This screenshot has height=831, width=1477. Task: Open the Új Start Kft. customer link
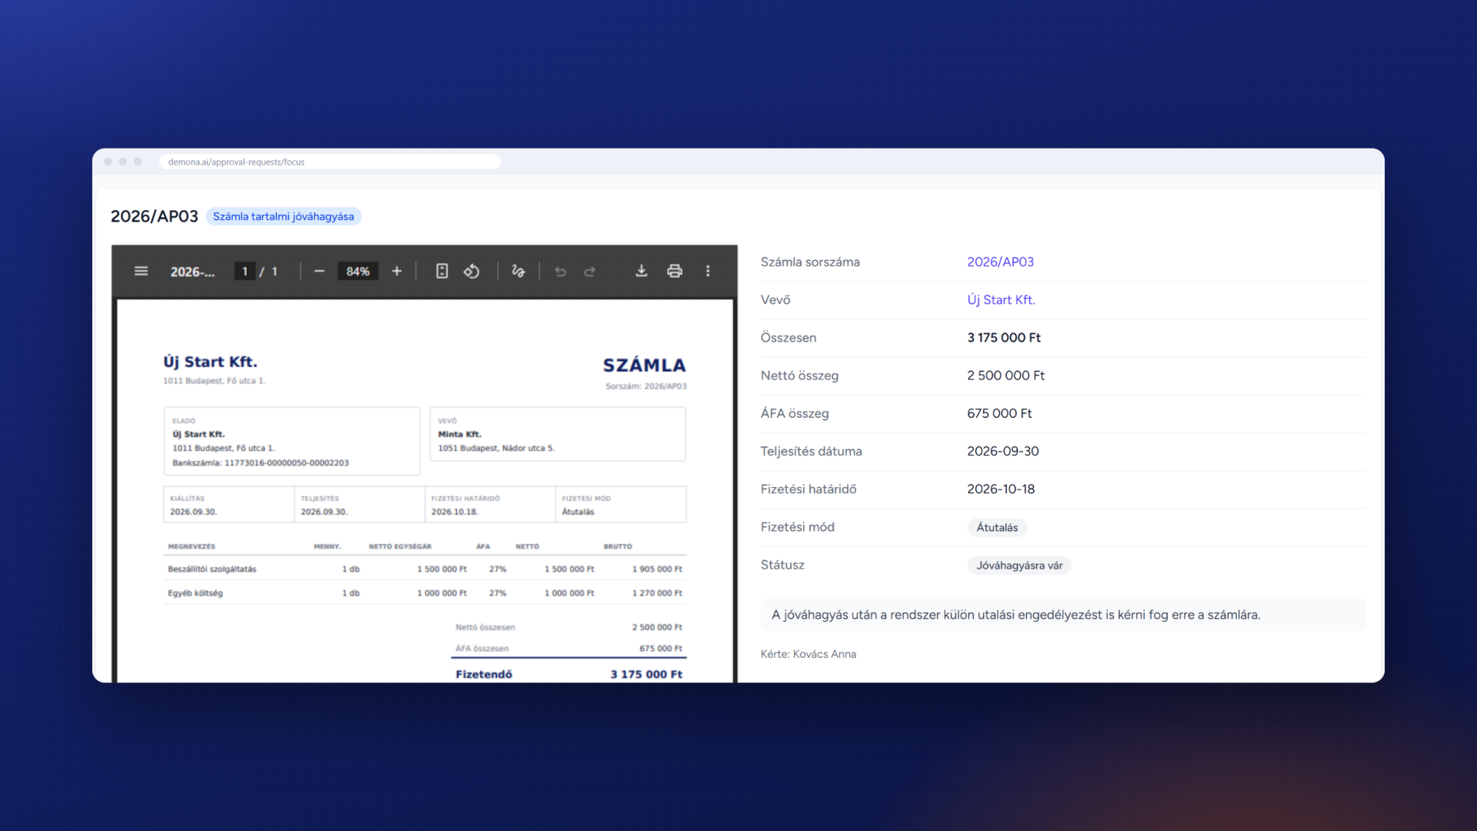[1001, 299]
